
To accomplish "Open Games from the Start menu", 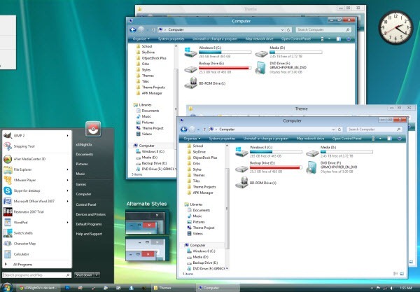I will [x=81, y=184].
